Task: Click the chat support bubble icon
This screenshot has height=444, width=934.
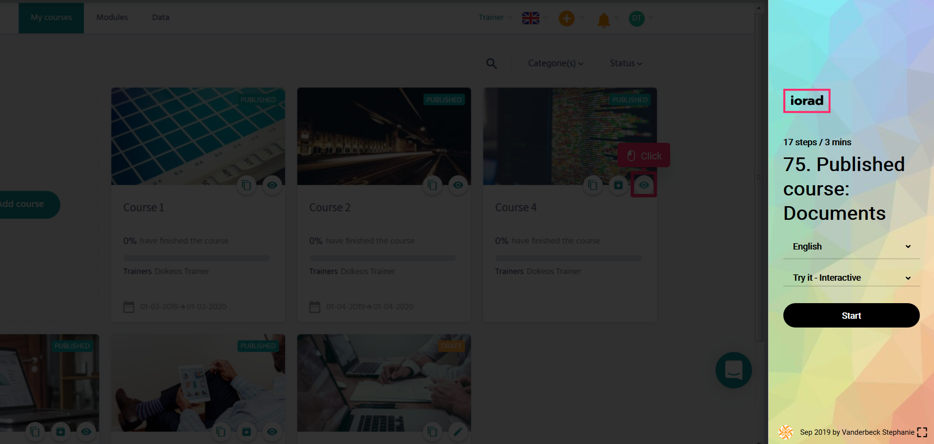Action: [734, 370]
